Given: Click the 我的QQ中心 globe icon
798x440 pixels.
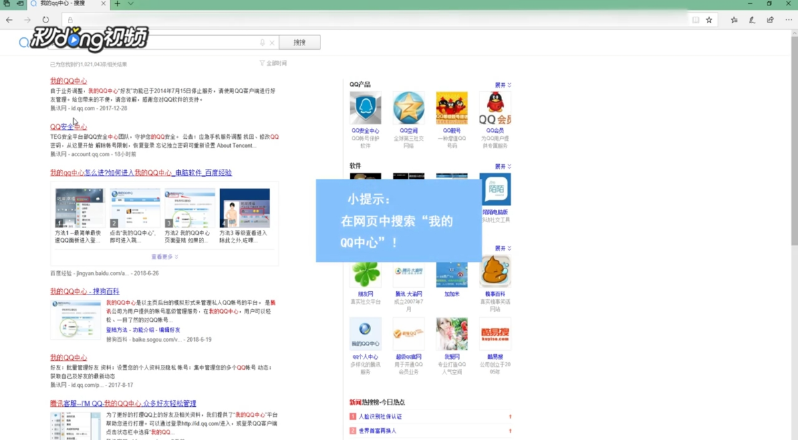Looking at the screenshot, I should (365, 334).
